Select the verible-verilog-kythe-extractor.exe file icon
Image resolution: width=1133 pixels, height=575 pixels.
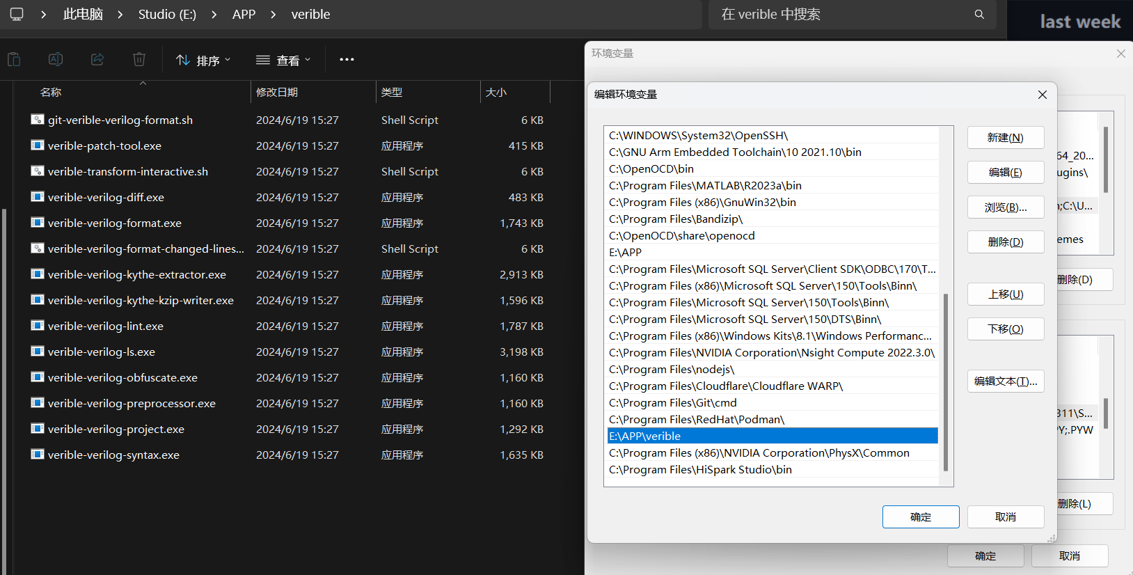tap(38, 274)
